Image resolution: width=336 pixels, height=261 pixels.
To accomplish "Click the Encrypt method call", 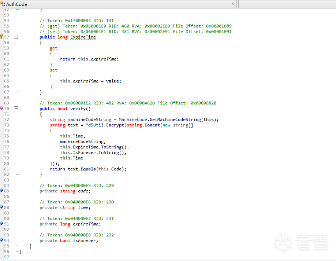I will pyautogui.click(x=115, y=125).
